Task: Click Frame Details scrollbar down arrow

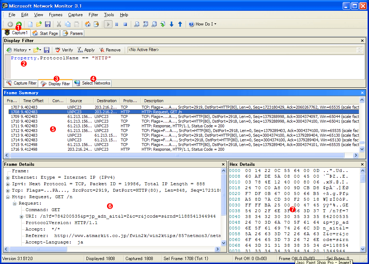Action: tap(223, 243)
